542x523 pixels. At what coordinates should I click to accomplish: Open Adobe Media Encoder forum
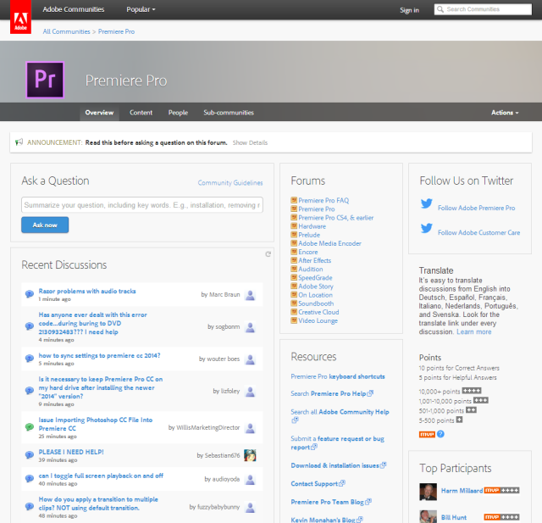[329, 243]
